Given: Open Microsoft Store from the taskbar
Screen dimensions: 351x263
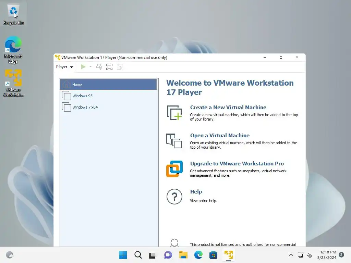Looking at the screenshot, I should tap(213, 255).
